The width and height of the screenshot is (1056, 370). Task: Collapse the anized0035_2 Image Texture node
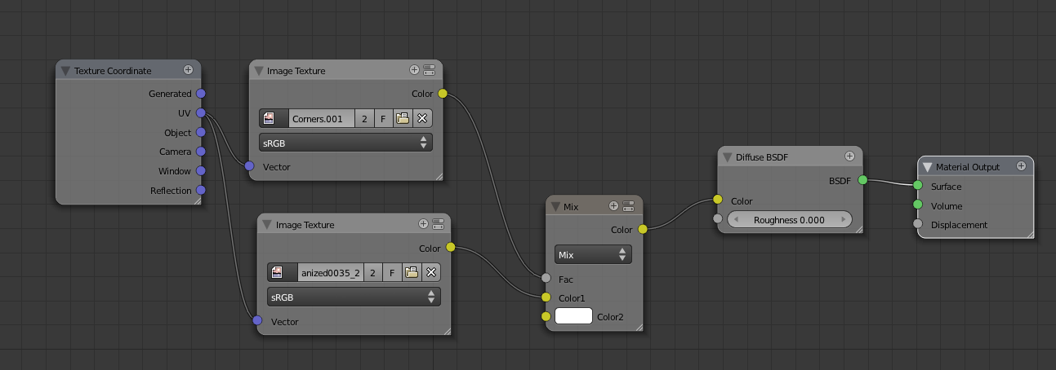point(268,225)
